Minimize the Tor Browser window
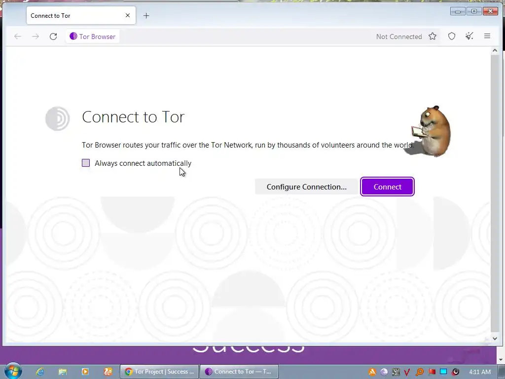 click(x=458, y=11)
